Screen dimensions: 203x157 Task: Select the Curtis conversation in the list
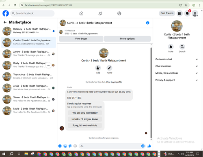pos(28,42)
